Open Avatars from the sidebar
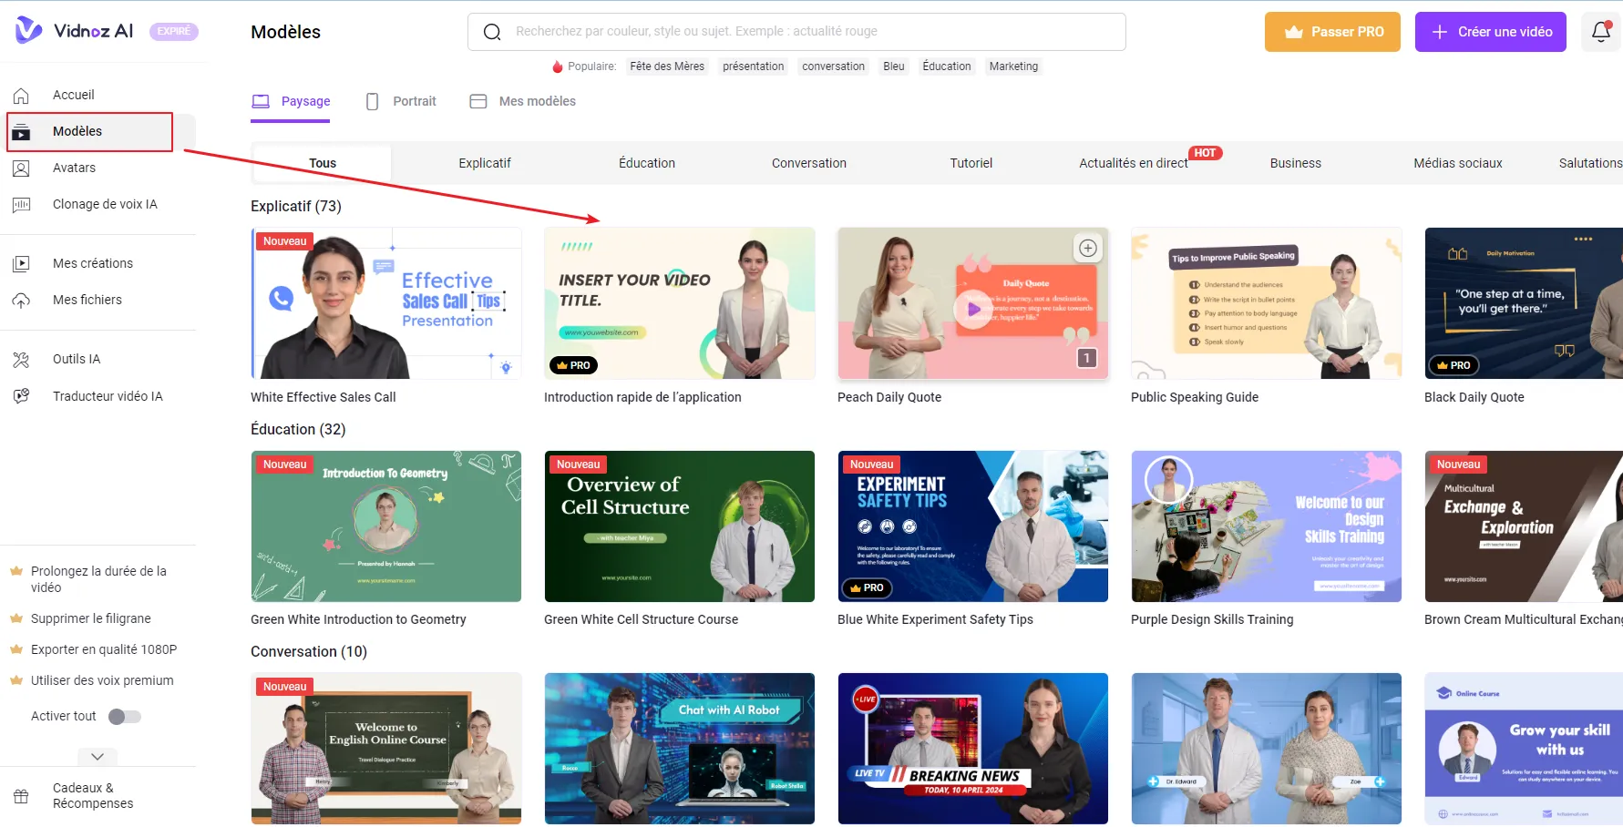The width and height of the screenshot is (1623, 827). [74, 168]
